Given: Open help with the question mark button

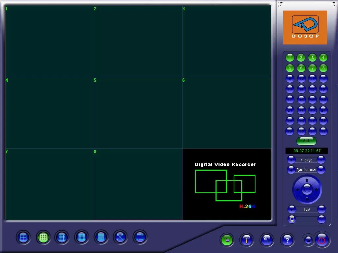Looking at the screenshot, I should [287, 240].
